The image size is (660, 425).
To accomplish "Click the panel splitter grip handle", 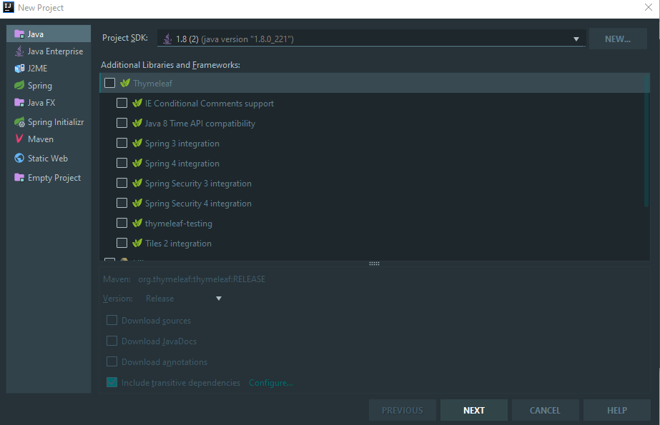I will pyautogui.click(x=374, y=264).
